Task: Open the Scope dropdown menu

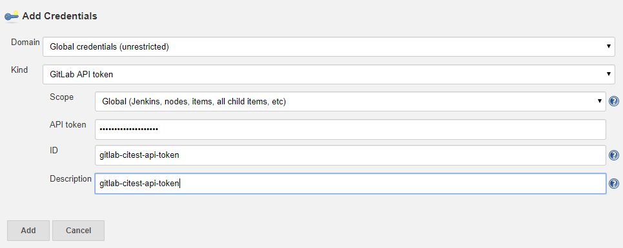Action: coord(351,101)
